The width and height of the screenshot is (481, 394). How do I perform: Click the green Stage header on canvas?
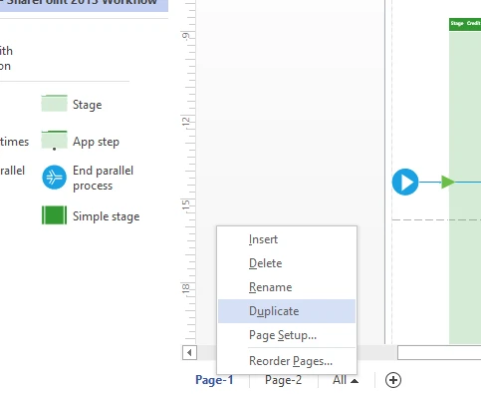click(x=465, y=24)
